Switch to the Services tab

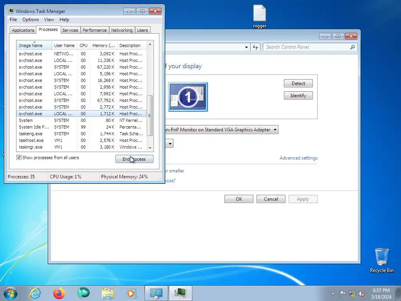70,30
